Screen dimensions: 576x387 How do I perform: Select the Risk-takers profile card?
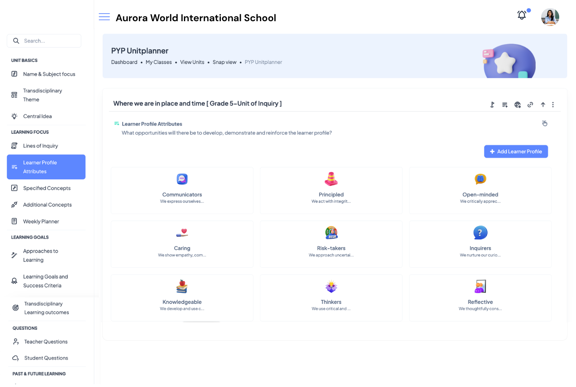pyautogui.click(x=331, y=244)
